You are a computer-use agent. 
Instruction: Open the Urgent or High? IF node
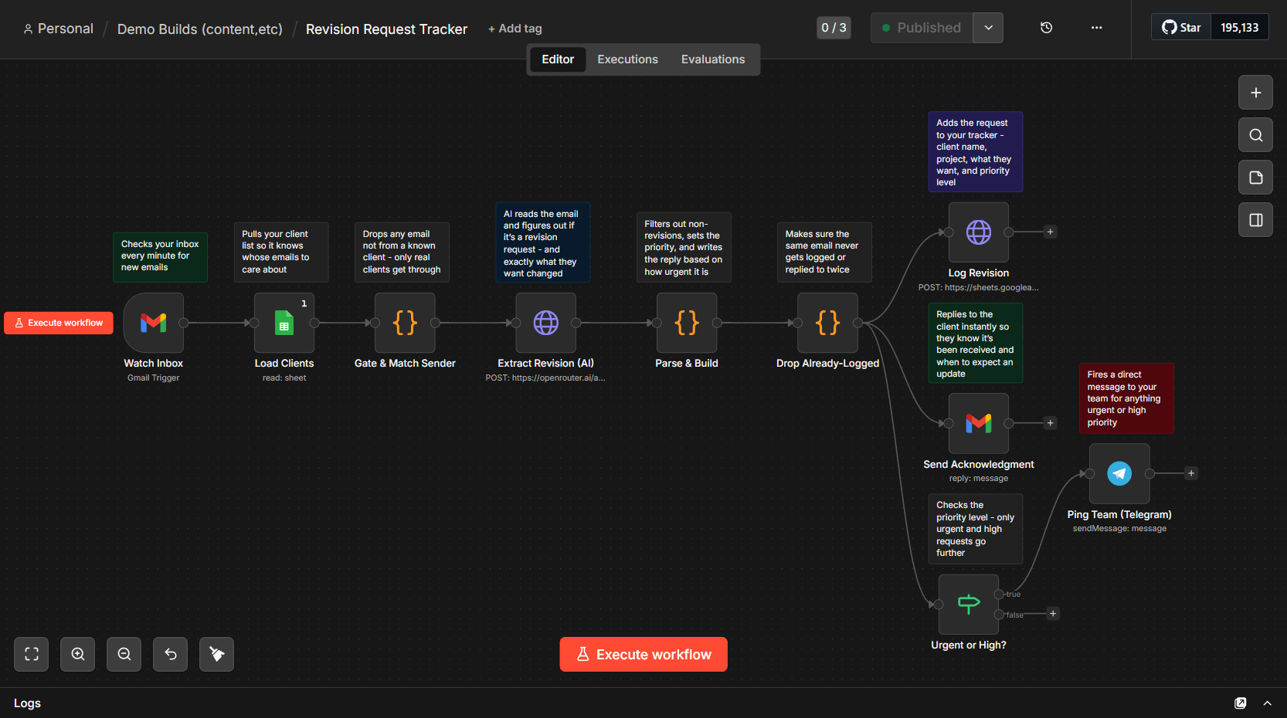pyautogui.click(x=969, y=605)
